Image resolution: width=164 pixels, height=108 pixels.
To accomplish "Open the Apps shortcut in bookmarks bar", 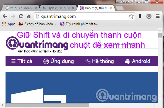I will pyautogui.click(x=9, y=24).
